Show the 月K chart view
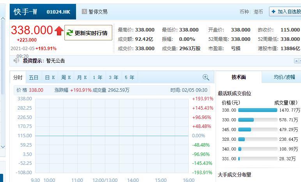The image size is (301, 182). pos(82,77)
